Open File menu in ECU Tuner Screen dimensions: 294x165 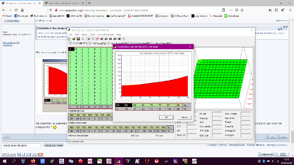click(x=70, y=34)
